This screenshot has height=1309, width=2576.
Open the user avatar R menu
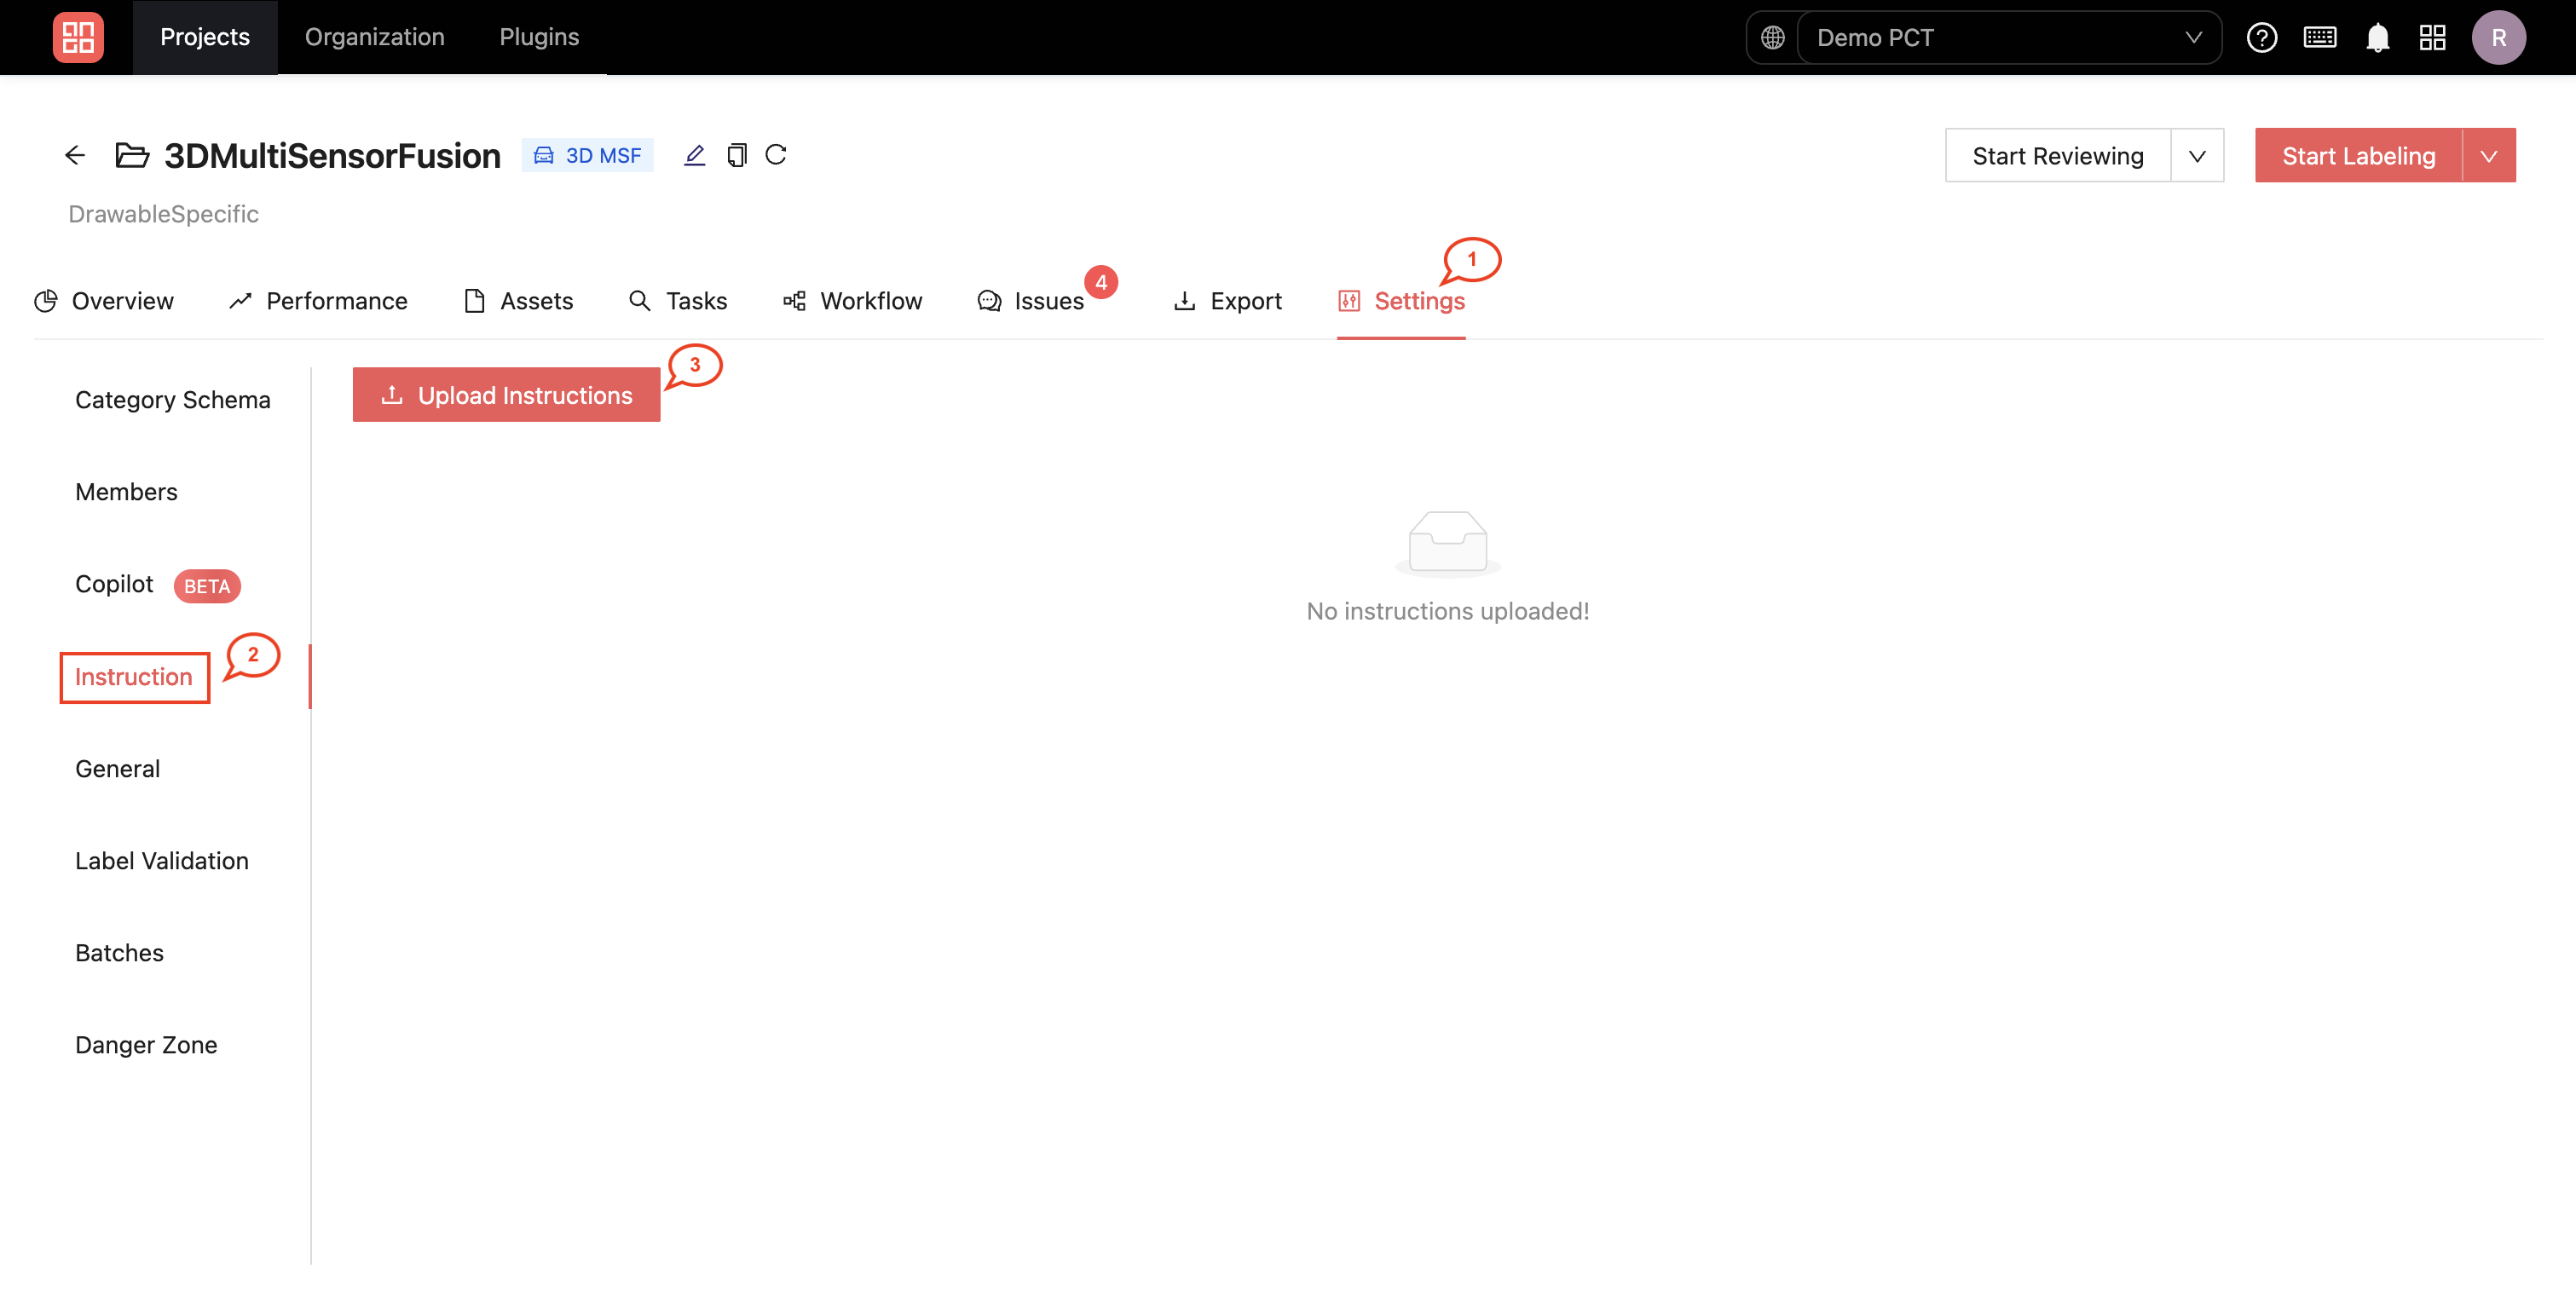point(2498,38)
